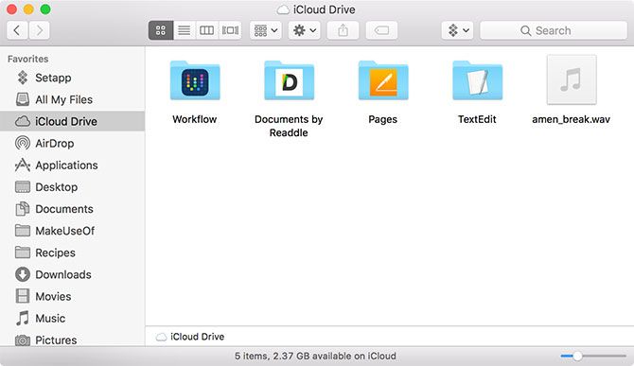Click the Search field
Screen dimensions: 634x366
click(x=554, y=30)
